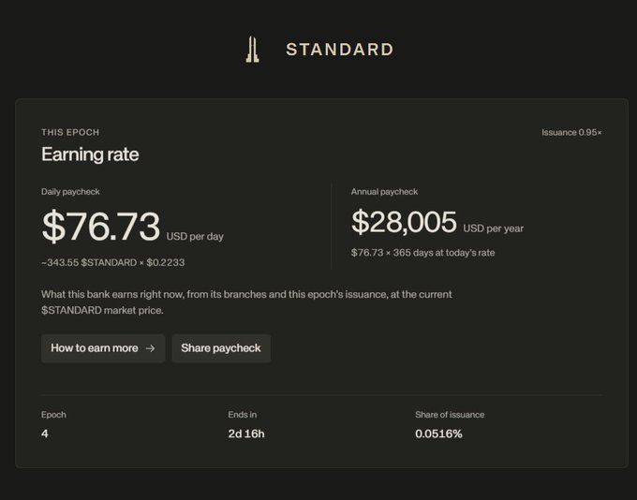Click the Standard tower logo icon
Viewport: 637px width, 500px height.
click(252, 50)
